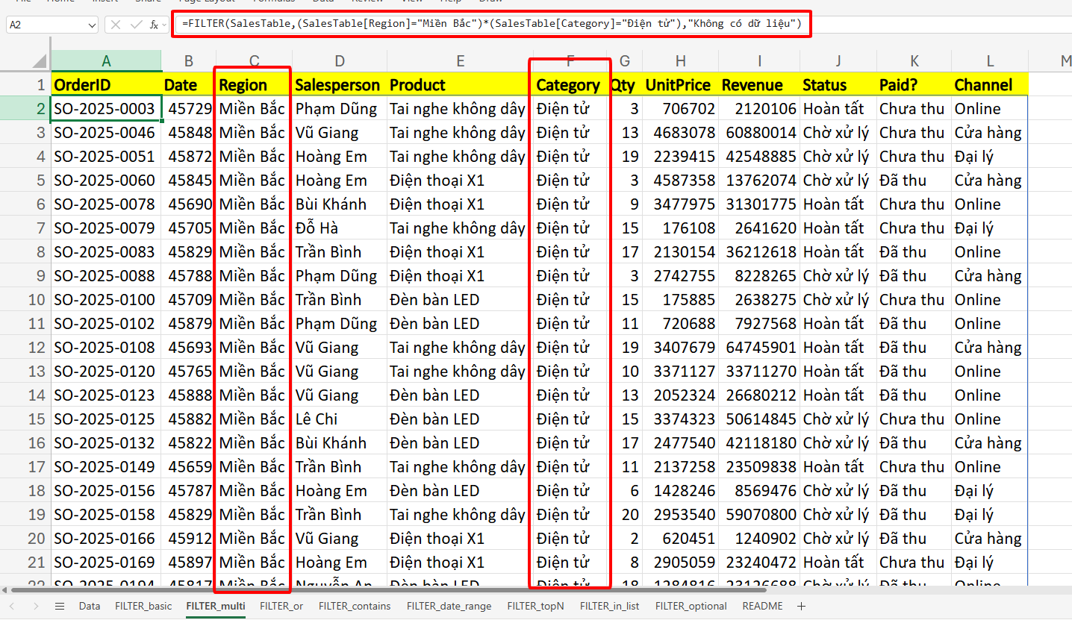Select row 1 header

coord(25,85)
